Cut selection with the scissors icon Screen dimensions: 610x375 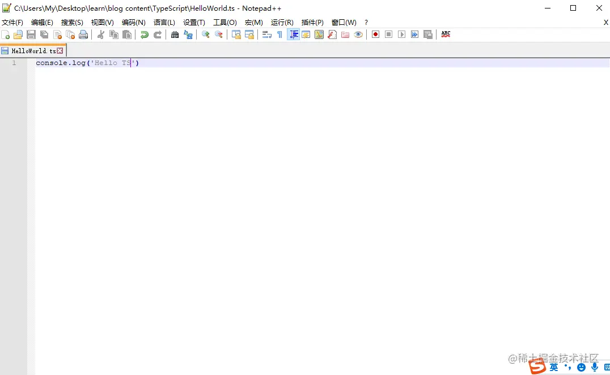101,35
